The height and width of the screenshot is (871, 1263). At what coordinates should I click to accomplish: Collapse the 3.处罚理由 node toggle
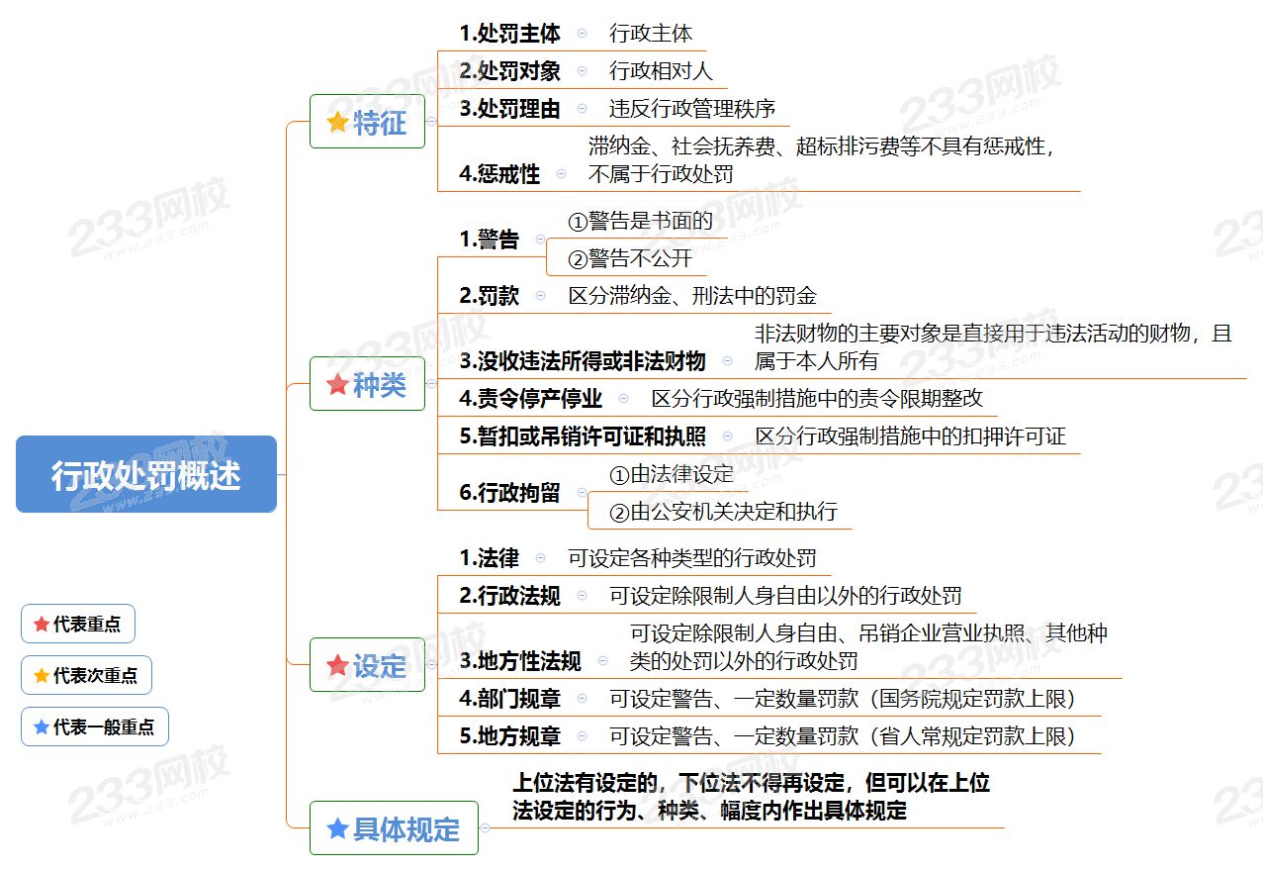click(x=582, y=108)
